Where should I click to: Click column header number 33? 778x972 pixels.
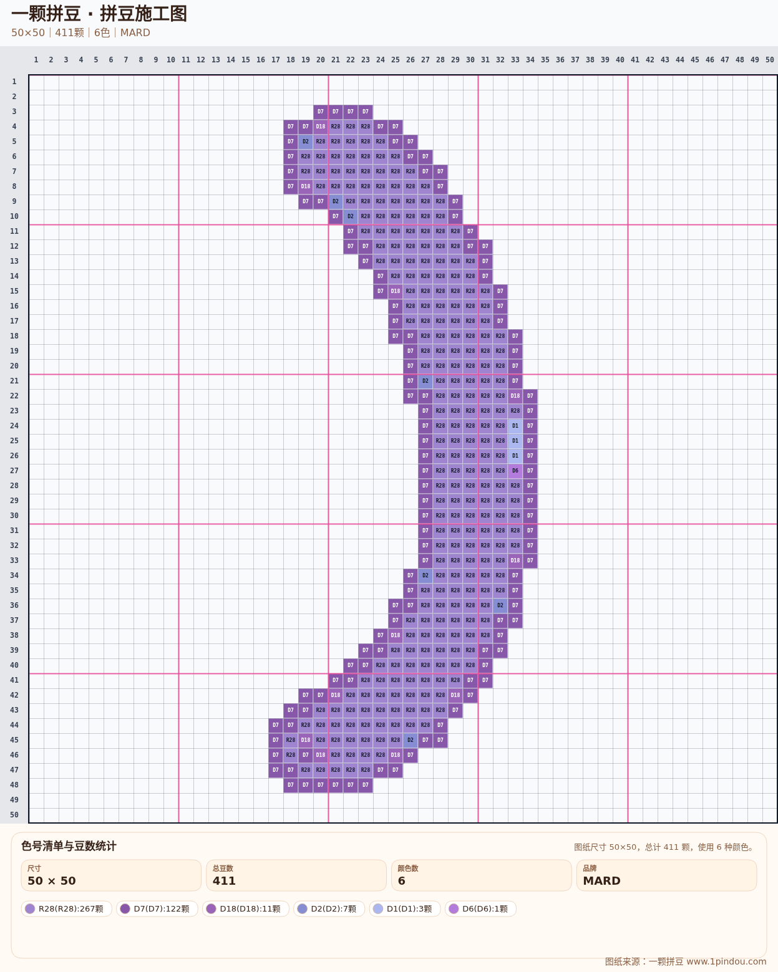point(515,60)
